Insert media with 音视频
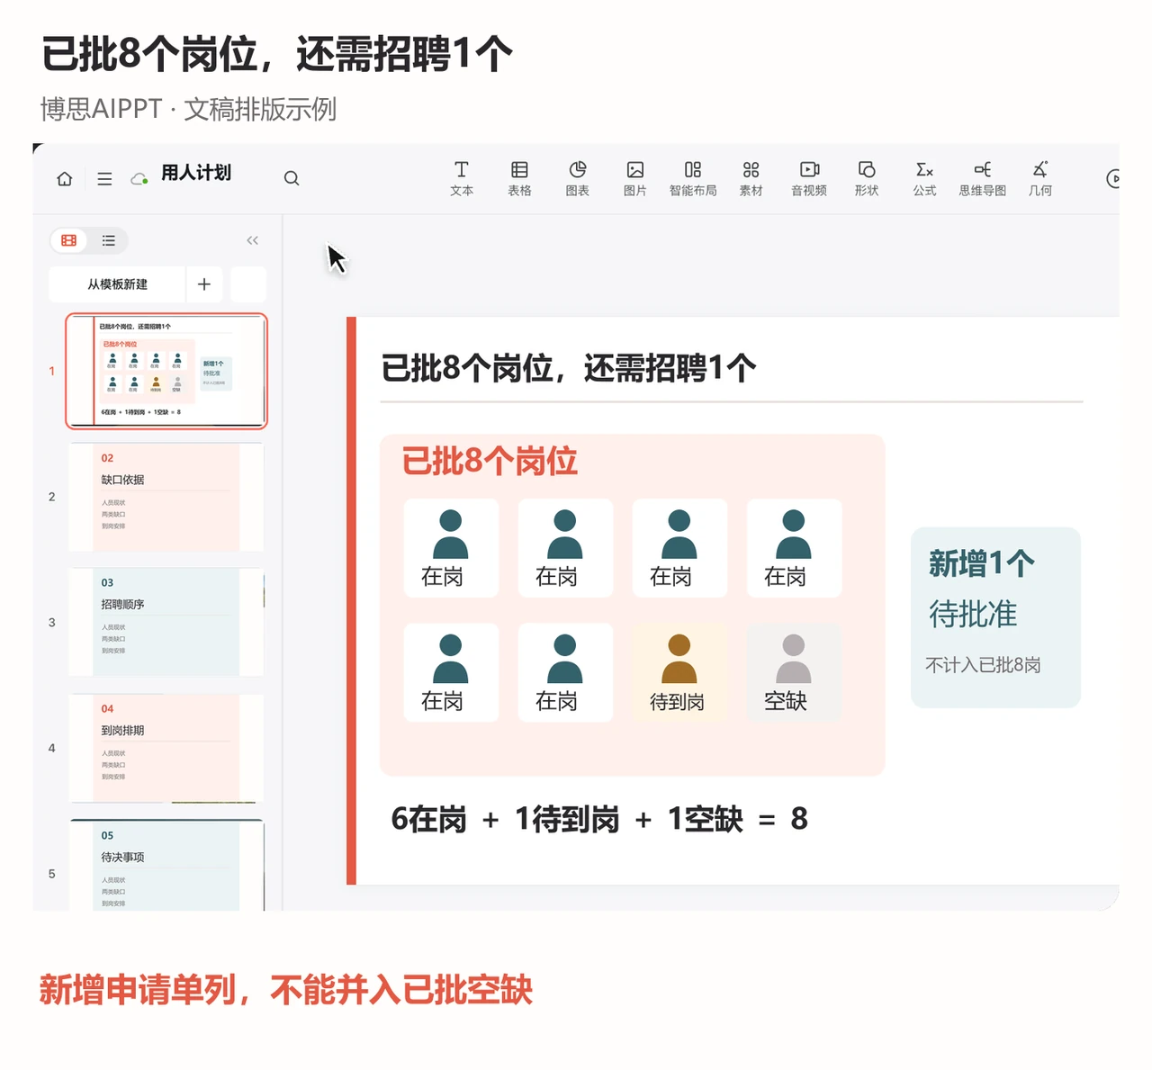Image resolution: width=1152 pixels, height=1070 pixels. 809,178
